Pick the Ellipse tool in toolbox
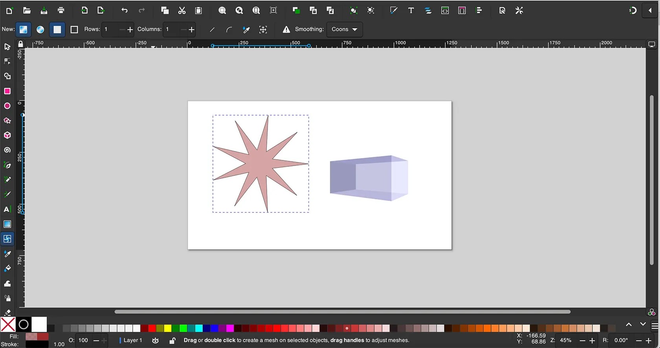 7,106
